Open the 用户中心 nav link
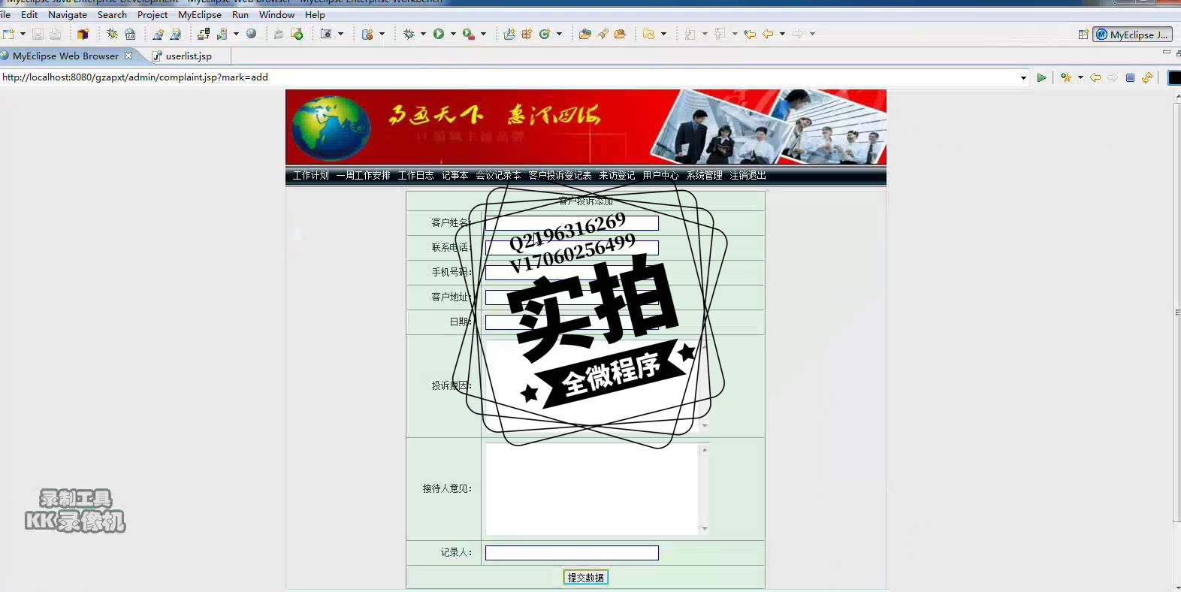This screenshot has width=1181, height=592. 660,175
